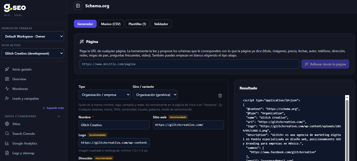The height and width of the screenshot is (161, 357).
Task: Collapse sidebar using panel toggle icon
Action: (78, 6)
